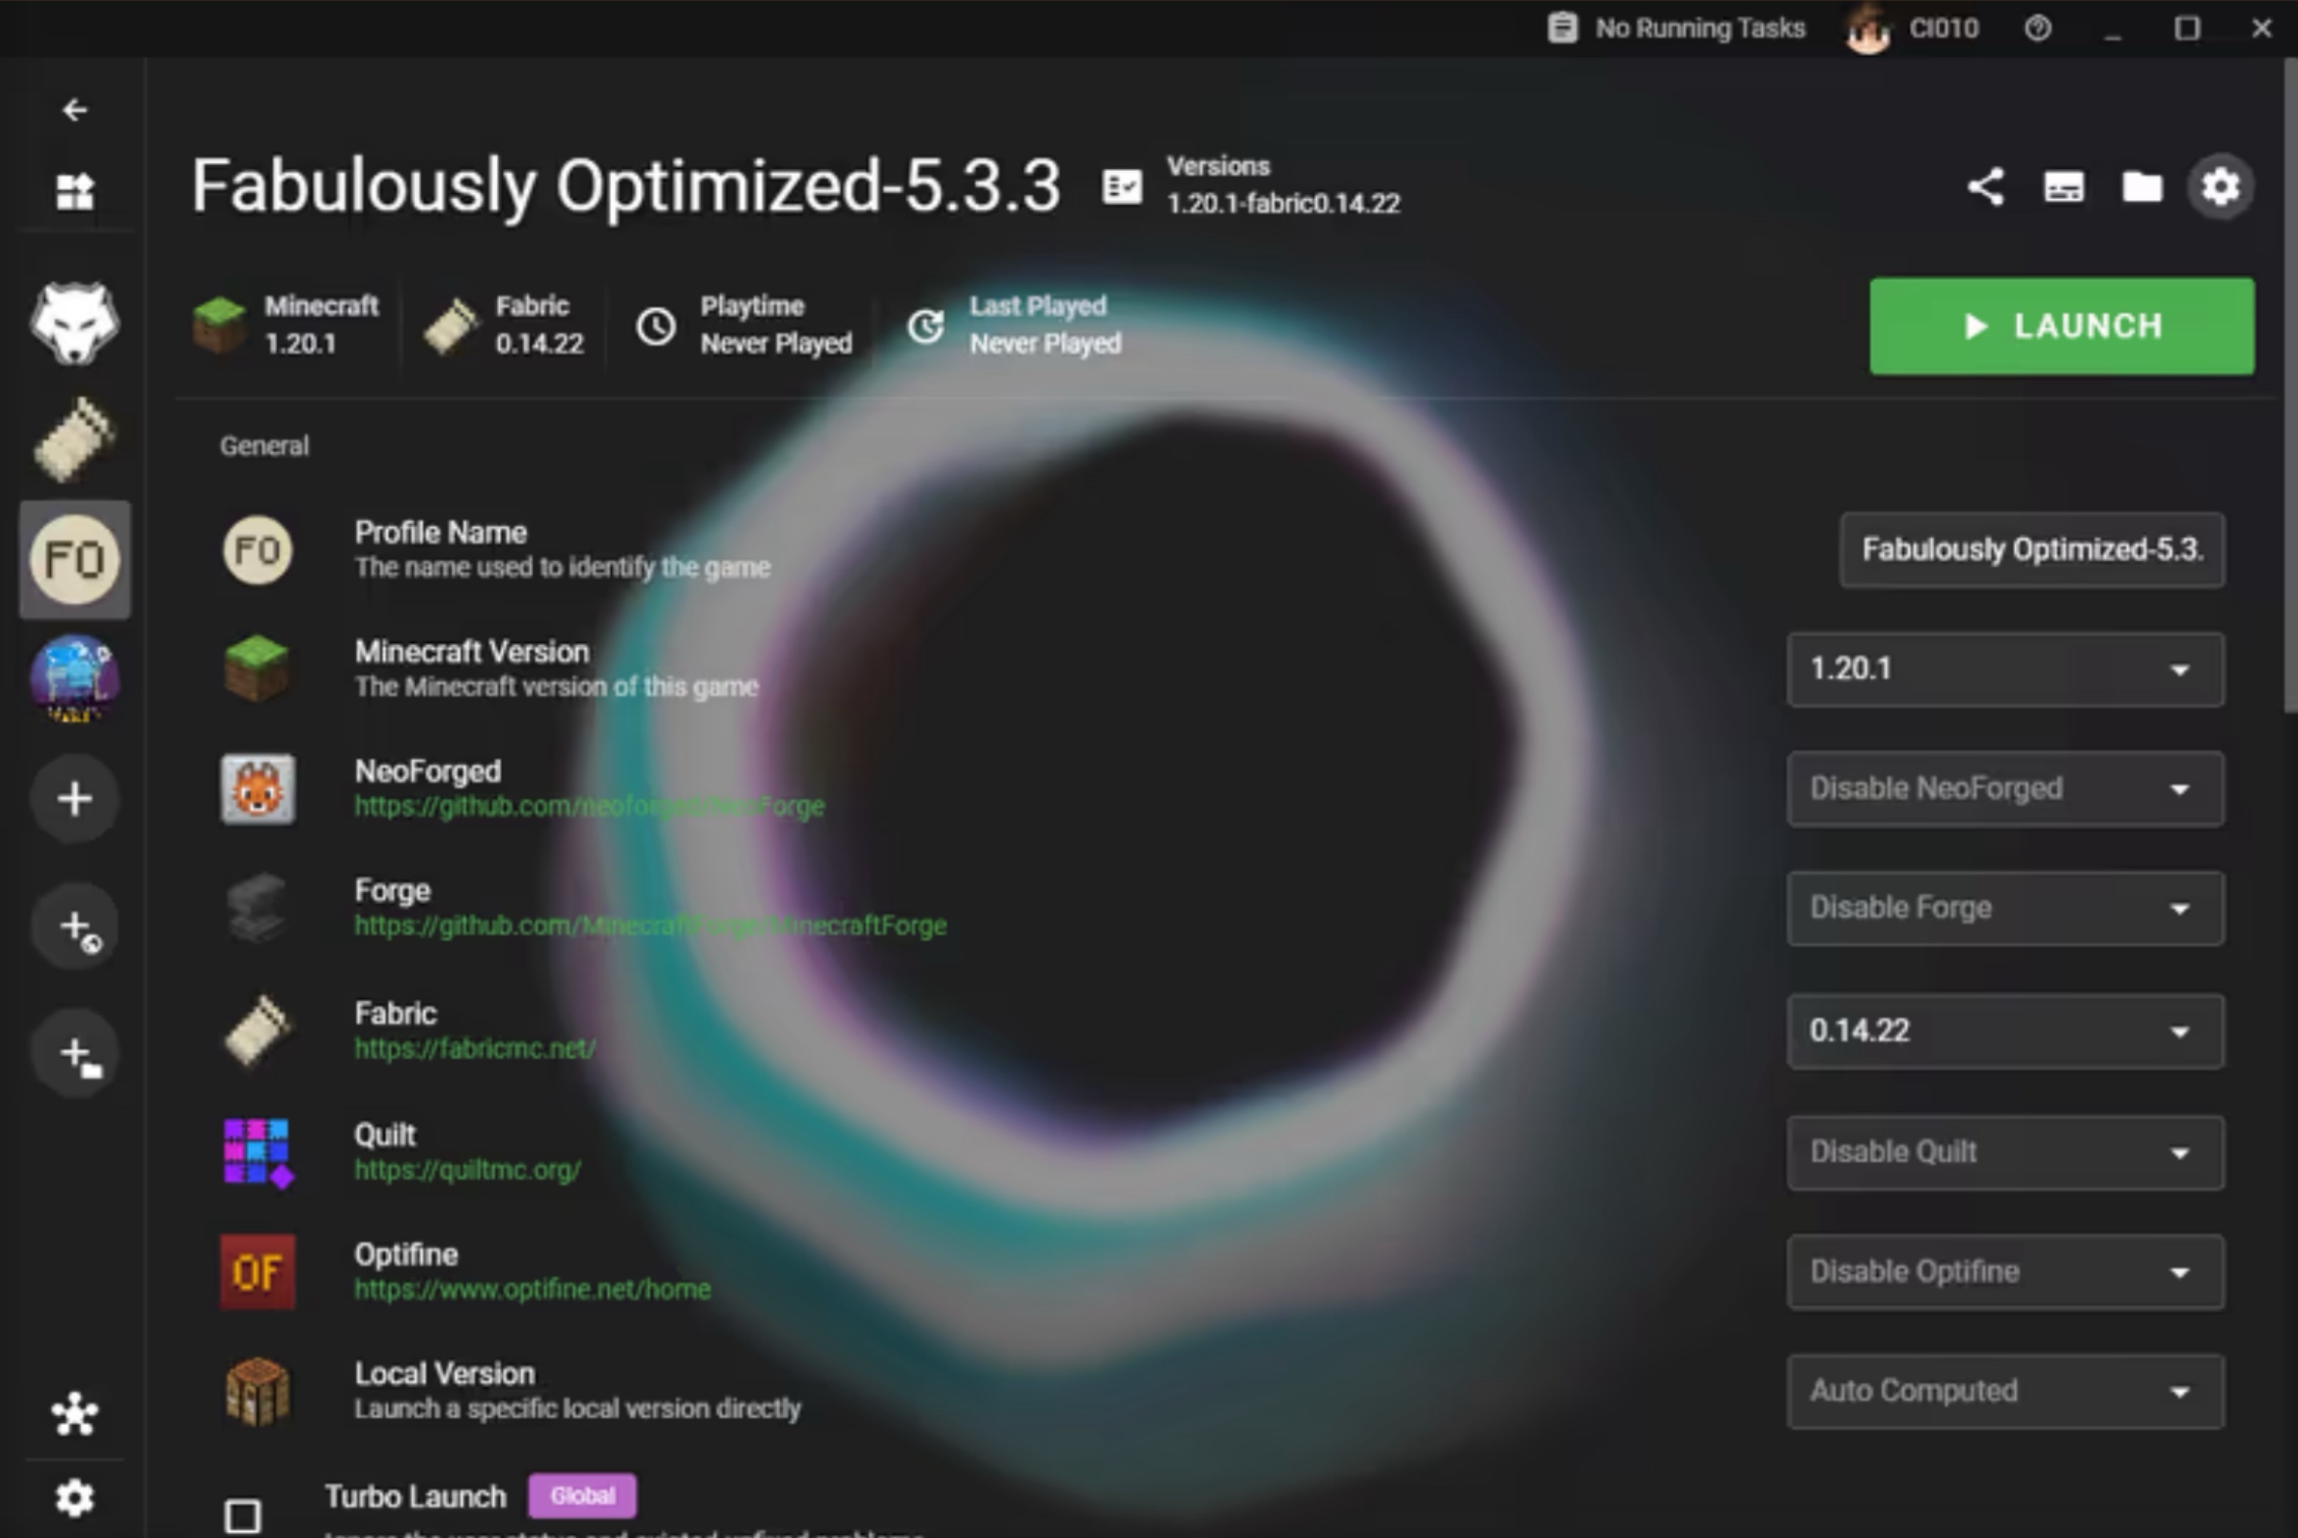2298x1538 pixels.
Task: Open the help question mark icon
Action: [x=2038, y=28]
